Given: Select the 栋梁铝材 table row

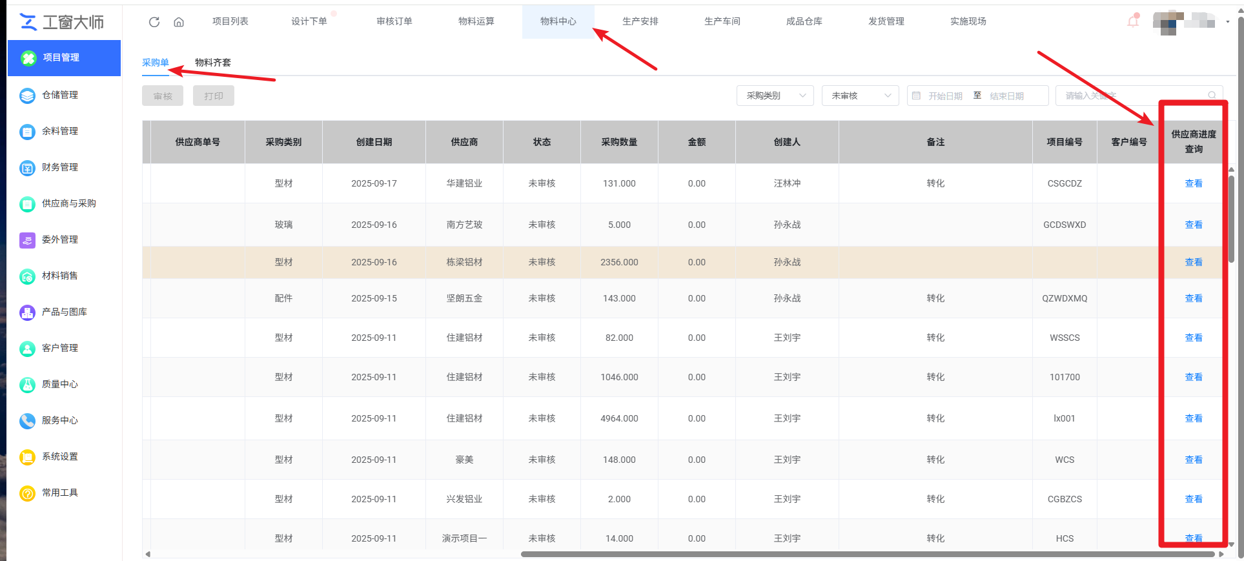Looking at the screenshot, I should (464, 262).
